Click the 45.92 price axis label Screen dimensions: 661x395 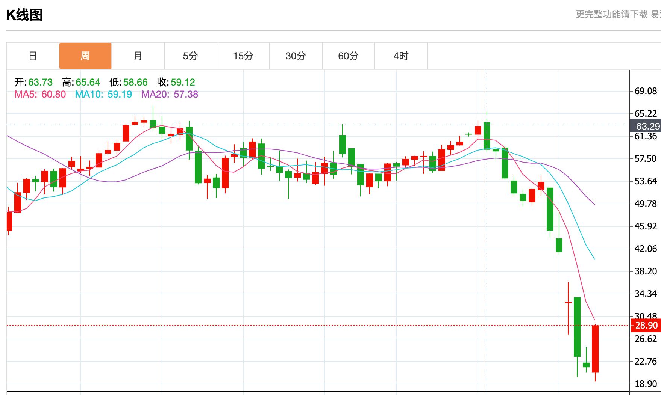coord(646,226)
